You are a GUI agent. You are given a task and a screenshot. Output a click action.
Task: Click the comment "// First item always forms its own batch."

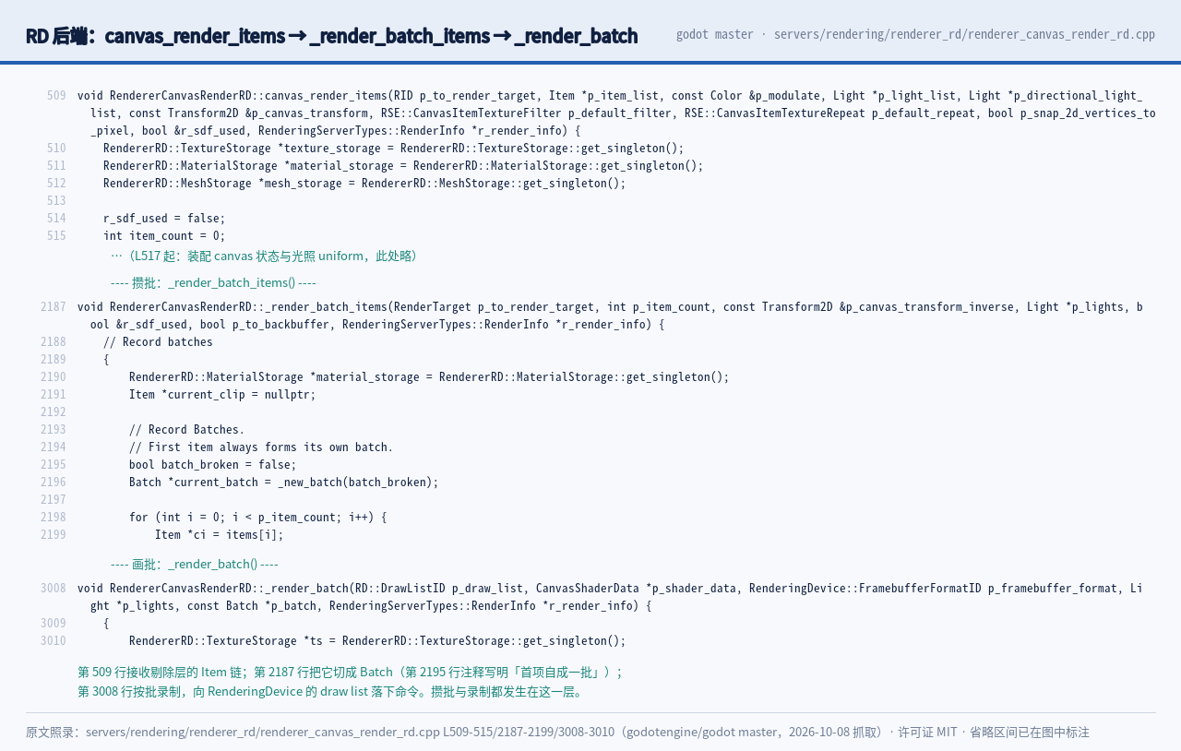(x=261, y=447)
